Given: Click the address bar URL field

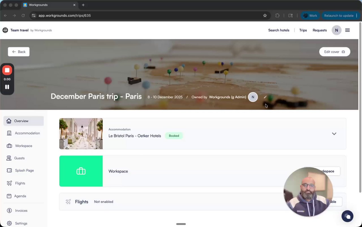Looking at the screenshot, I should (x=150, y=16).
